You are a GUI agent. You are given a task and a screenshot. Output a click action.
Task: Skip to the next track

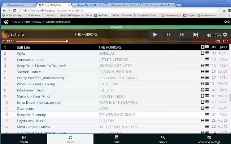(x=196, y=35)
